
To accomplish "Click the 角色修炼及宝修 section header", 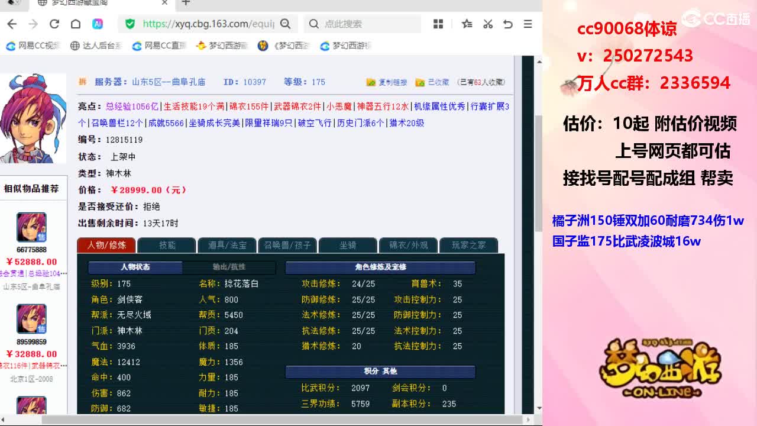I will (x=380, y=267).
